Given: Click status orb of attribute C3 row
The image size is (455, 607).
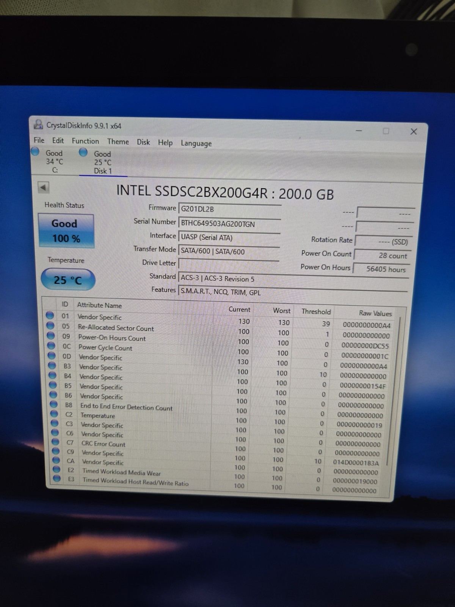Looking at the screenshot, I should tap(55, 423).
